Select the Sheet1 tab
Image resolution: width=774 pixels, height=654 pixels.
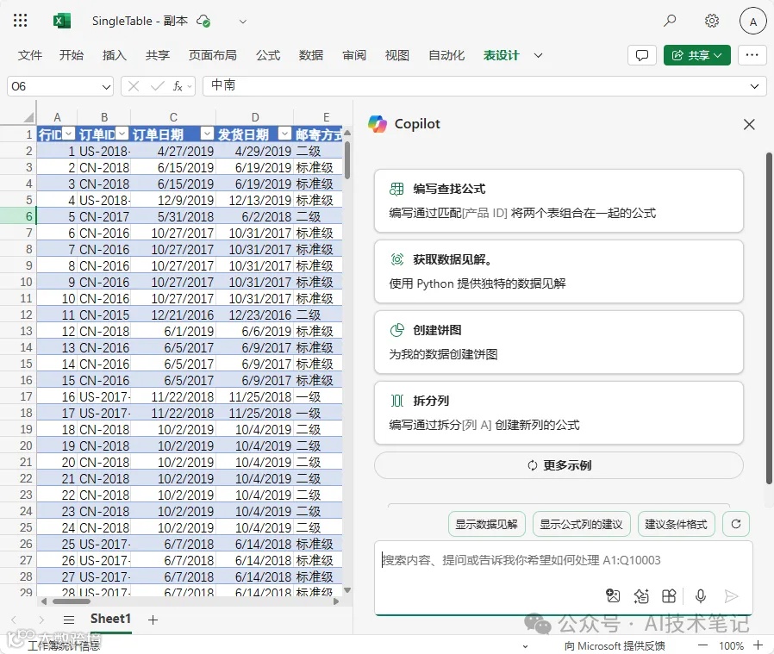pos(110,620)
